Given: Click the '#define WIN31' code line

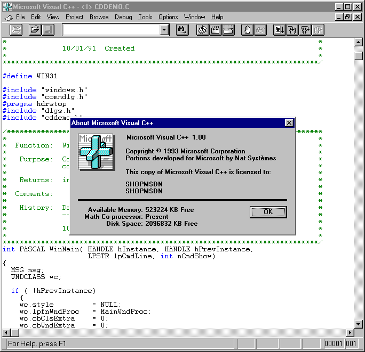Looking at the screenshot, I should (30, 76).
